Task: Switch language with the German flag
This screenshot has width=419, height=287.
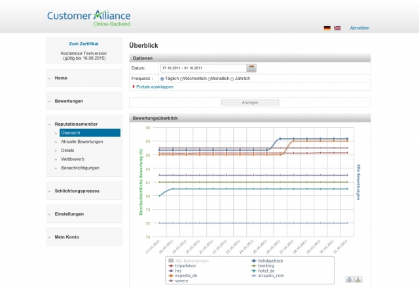Action: 327,28
